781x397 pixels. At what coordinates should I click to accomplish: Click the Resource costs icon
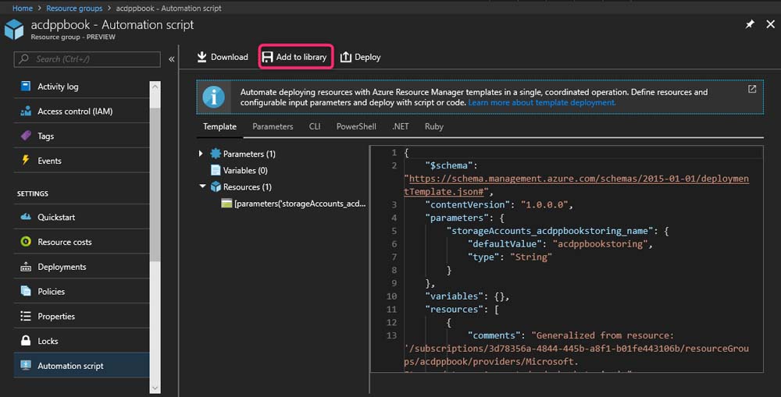coord(25,242)
